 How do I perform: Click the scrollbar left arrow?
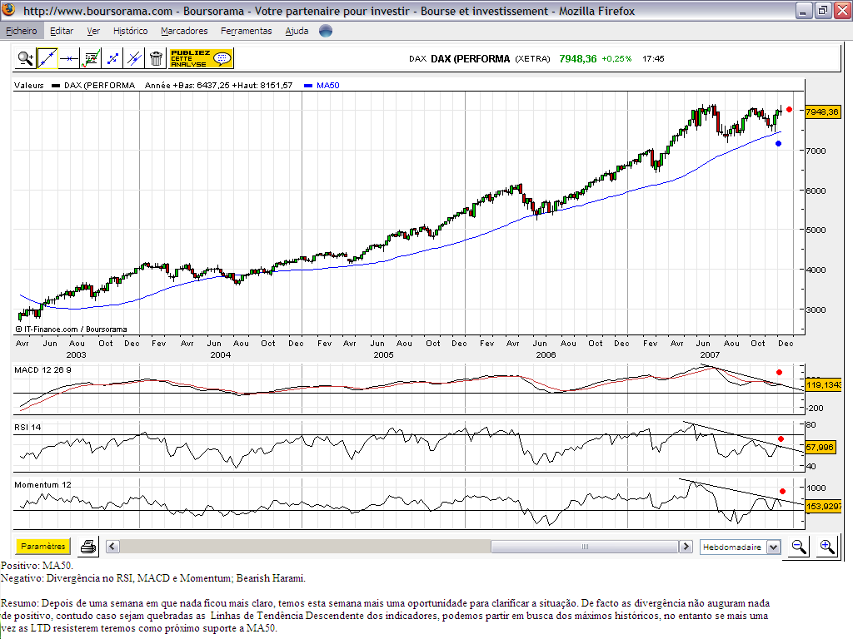coord(112,547)
